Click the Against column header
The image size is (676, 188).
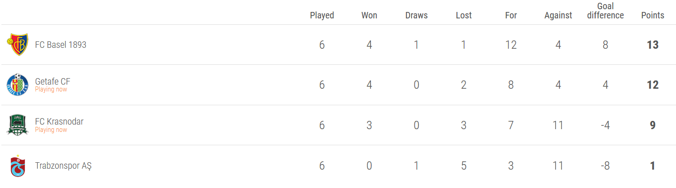click(558, 15)
